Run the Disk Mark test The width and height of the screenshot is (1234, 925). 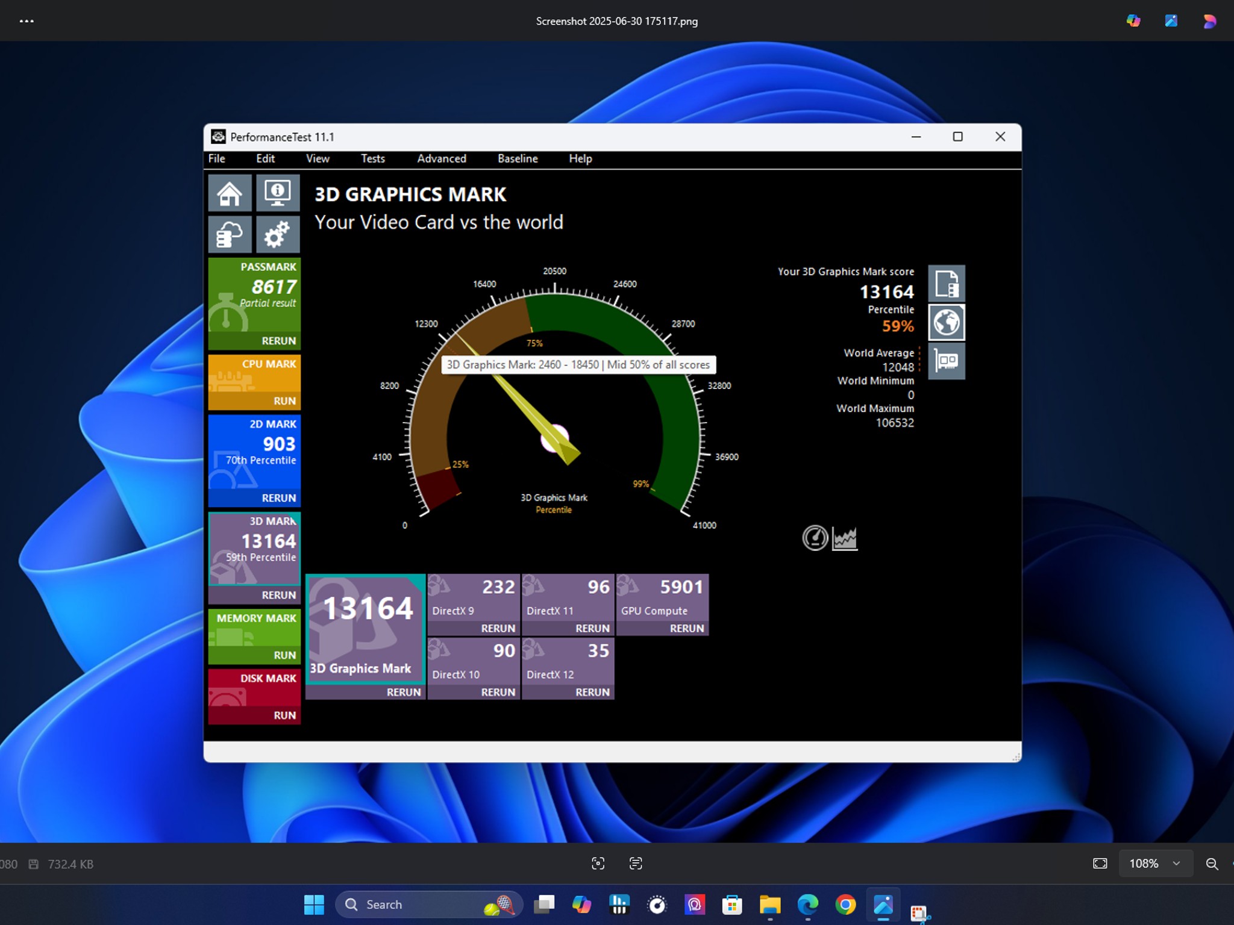coord(284,715)
